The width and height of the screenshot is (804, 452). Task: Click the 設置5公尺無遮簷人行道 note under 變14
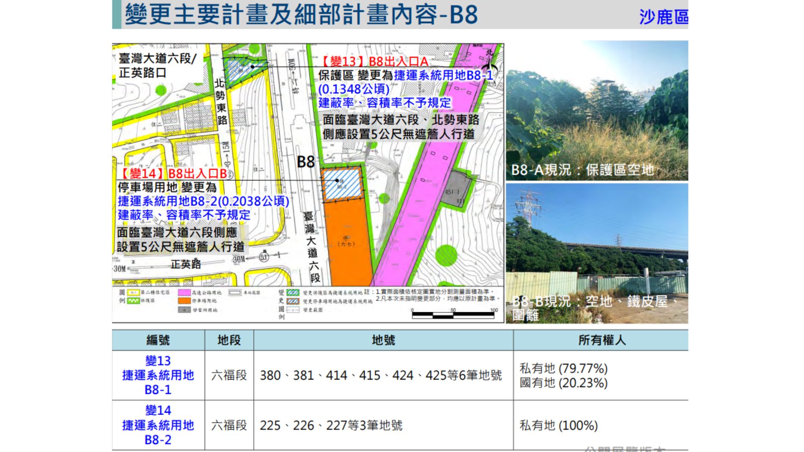181,247
